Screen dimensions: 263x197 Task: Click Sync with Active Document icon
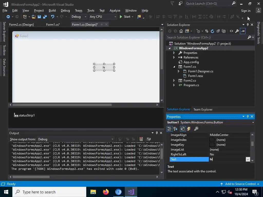coord(207,31)
